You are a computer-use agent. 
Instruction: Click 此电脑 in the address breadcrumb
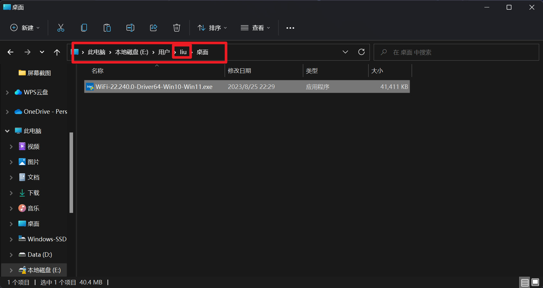97,52
